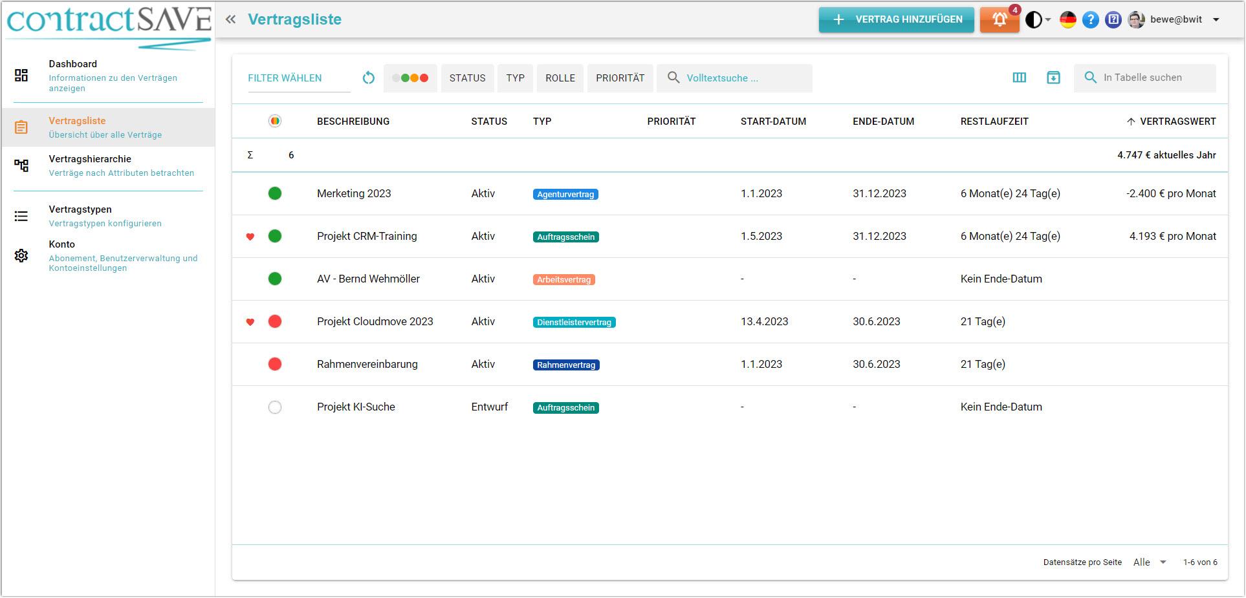Click the Rahmenvertrag type tag
This screenshot has height=598, width=1246.
tap(566, 365)
